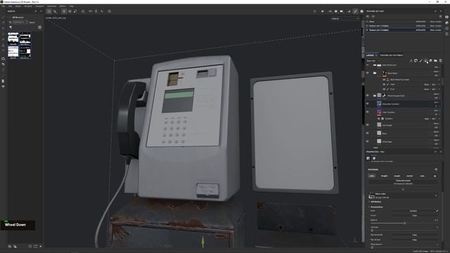
Task: Click the Assets search field
Action: [x=32, y=22]
